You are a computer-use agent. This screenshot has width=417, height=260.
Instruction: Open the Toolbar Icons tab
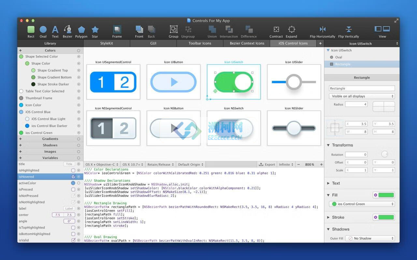(x=200, y=43)
